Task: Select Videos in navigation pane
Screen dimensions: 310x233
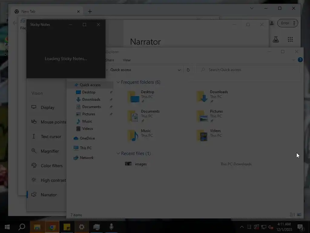Action: 87,129
